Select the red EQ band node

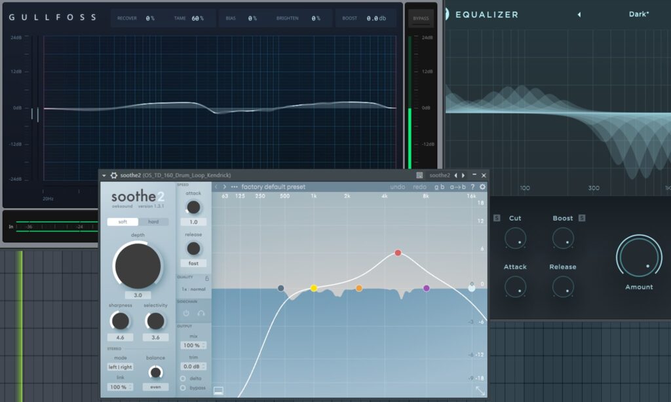[398, 253]
